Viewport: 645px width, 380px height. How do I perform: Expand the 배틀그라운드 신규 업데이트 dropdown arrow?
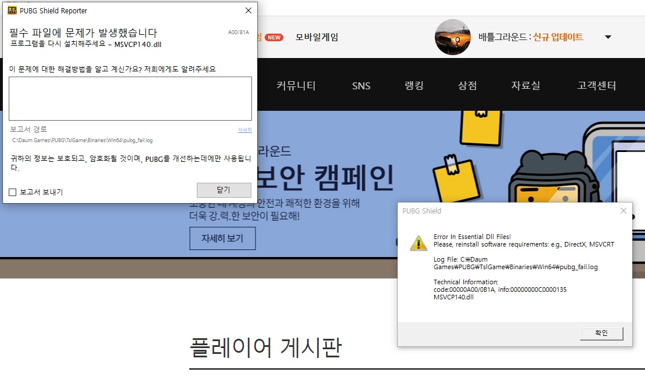point(608,37)
